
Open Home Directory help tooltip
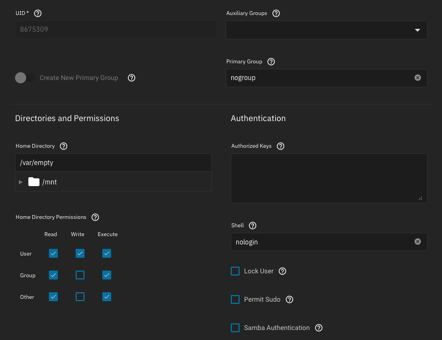tap(64, 146)
